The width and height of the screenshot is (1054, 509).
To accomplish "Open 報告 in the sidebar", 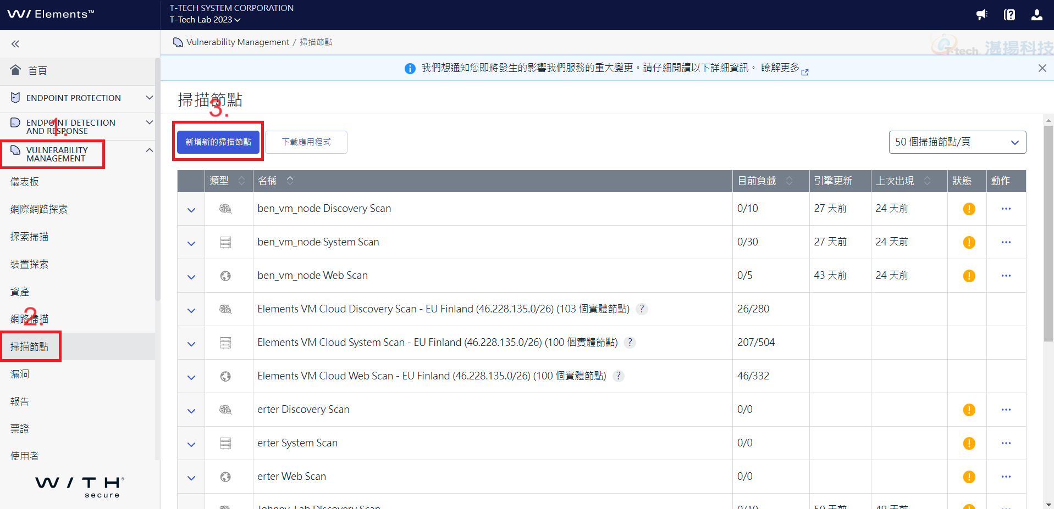I will point(20,401).
